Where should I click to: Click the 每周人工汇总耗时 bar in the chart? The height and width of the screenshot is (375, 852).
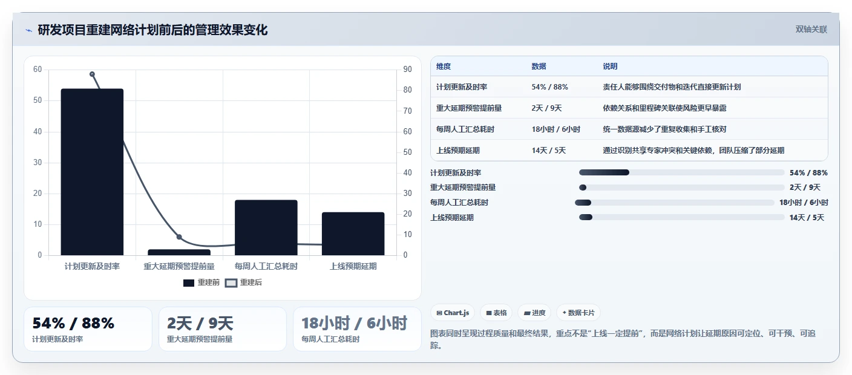coord(266,227)
